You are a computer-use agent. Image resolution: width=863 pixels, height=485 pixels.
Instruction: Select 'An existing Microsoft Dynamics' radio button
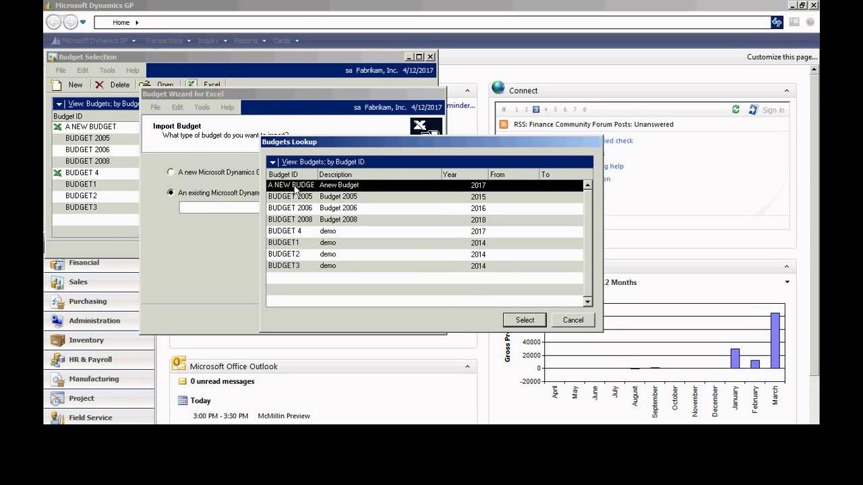coord(171,192)
